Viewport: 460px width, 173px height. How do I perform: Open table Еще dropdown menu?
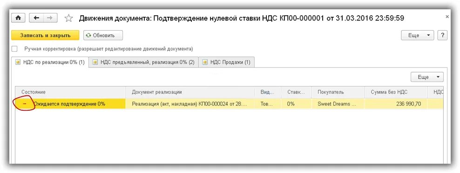click(427, 77)
